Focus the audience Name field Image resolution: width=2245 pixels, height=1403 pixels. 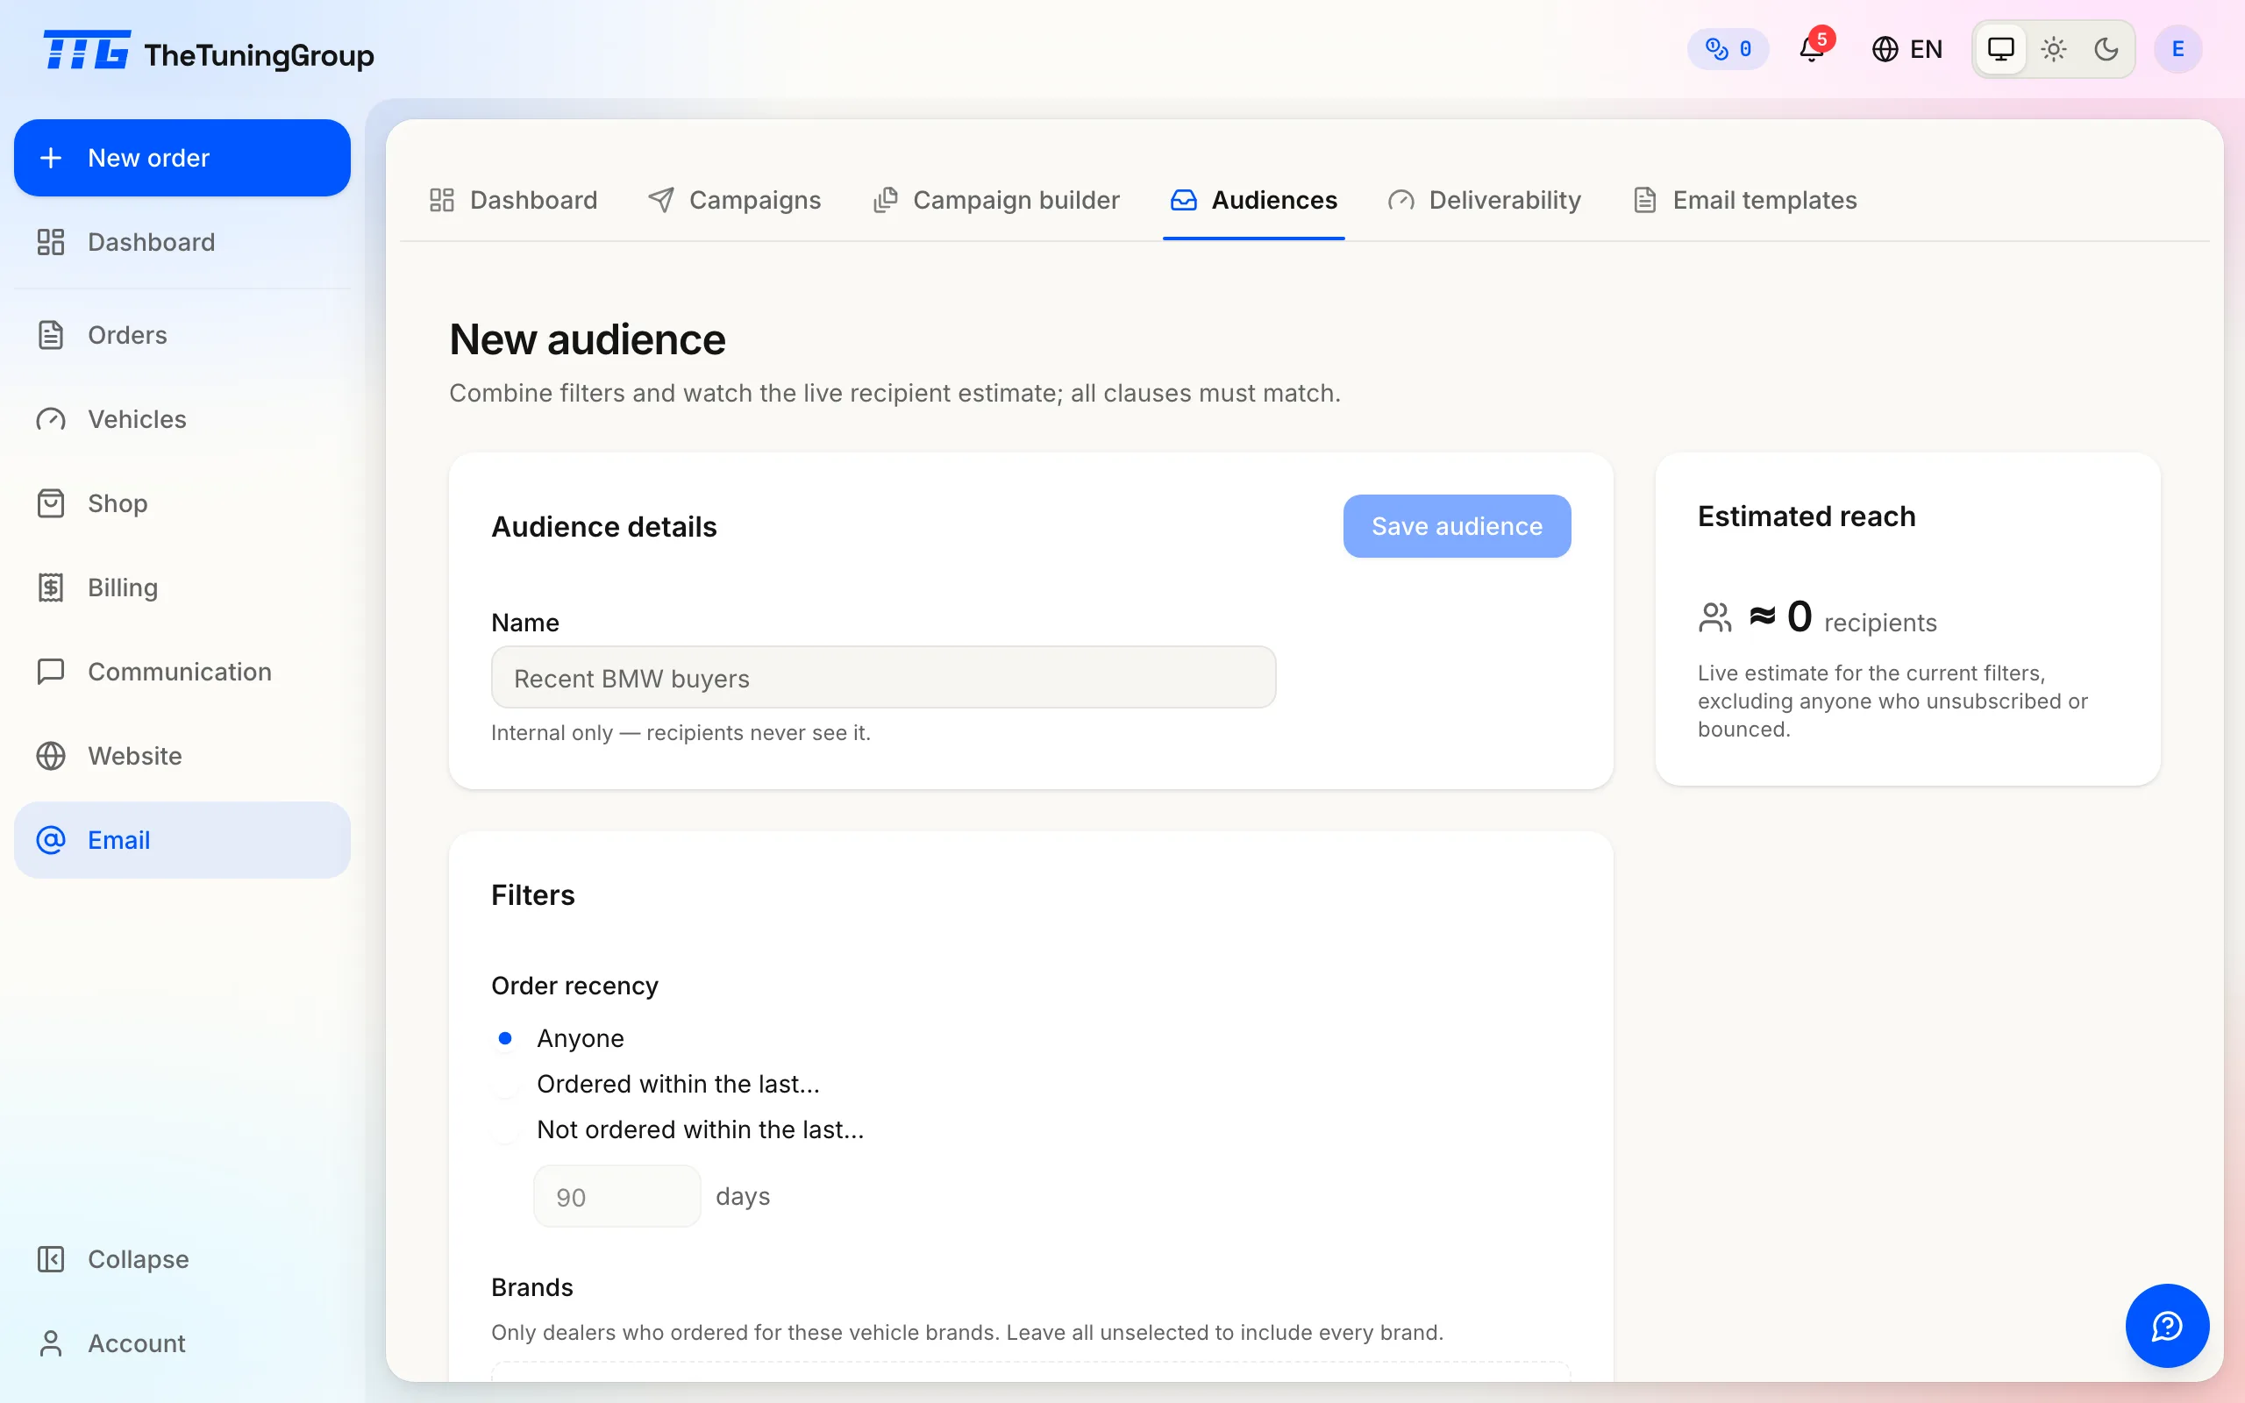point(883,679)
